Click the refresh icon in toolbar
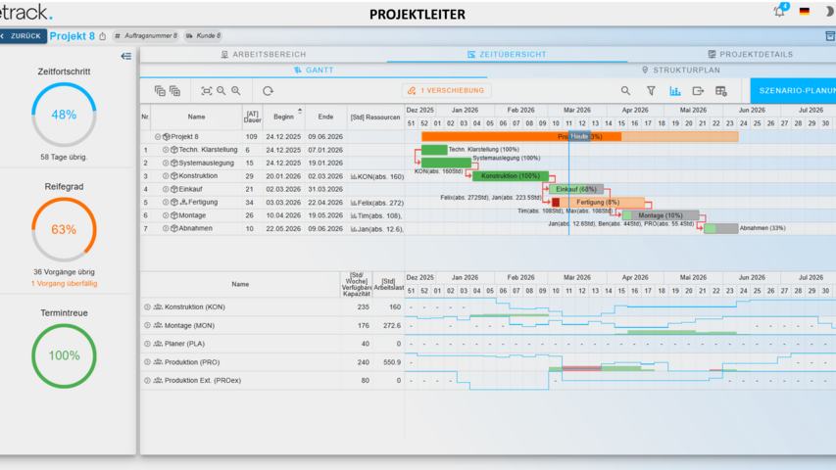 click(268, 91)
